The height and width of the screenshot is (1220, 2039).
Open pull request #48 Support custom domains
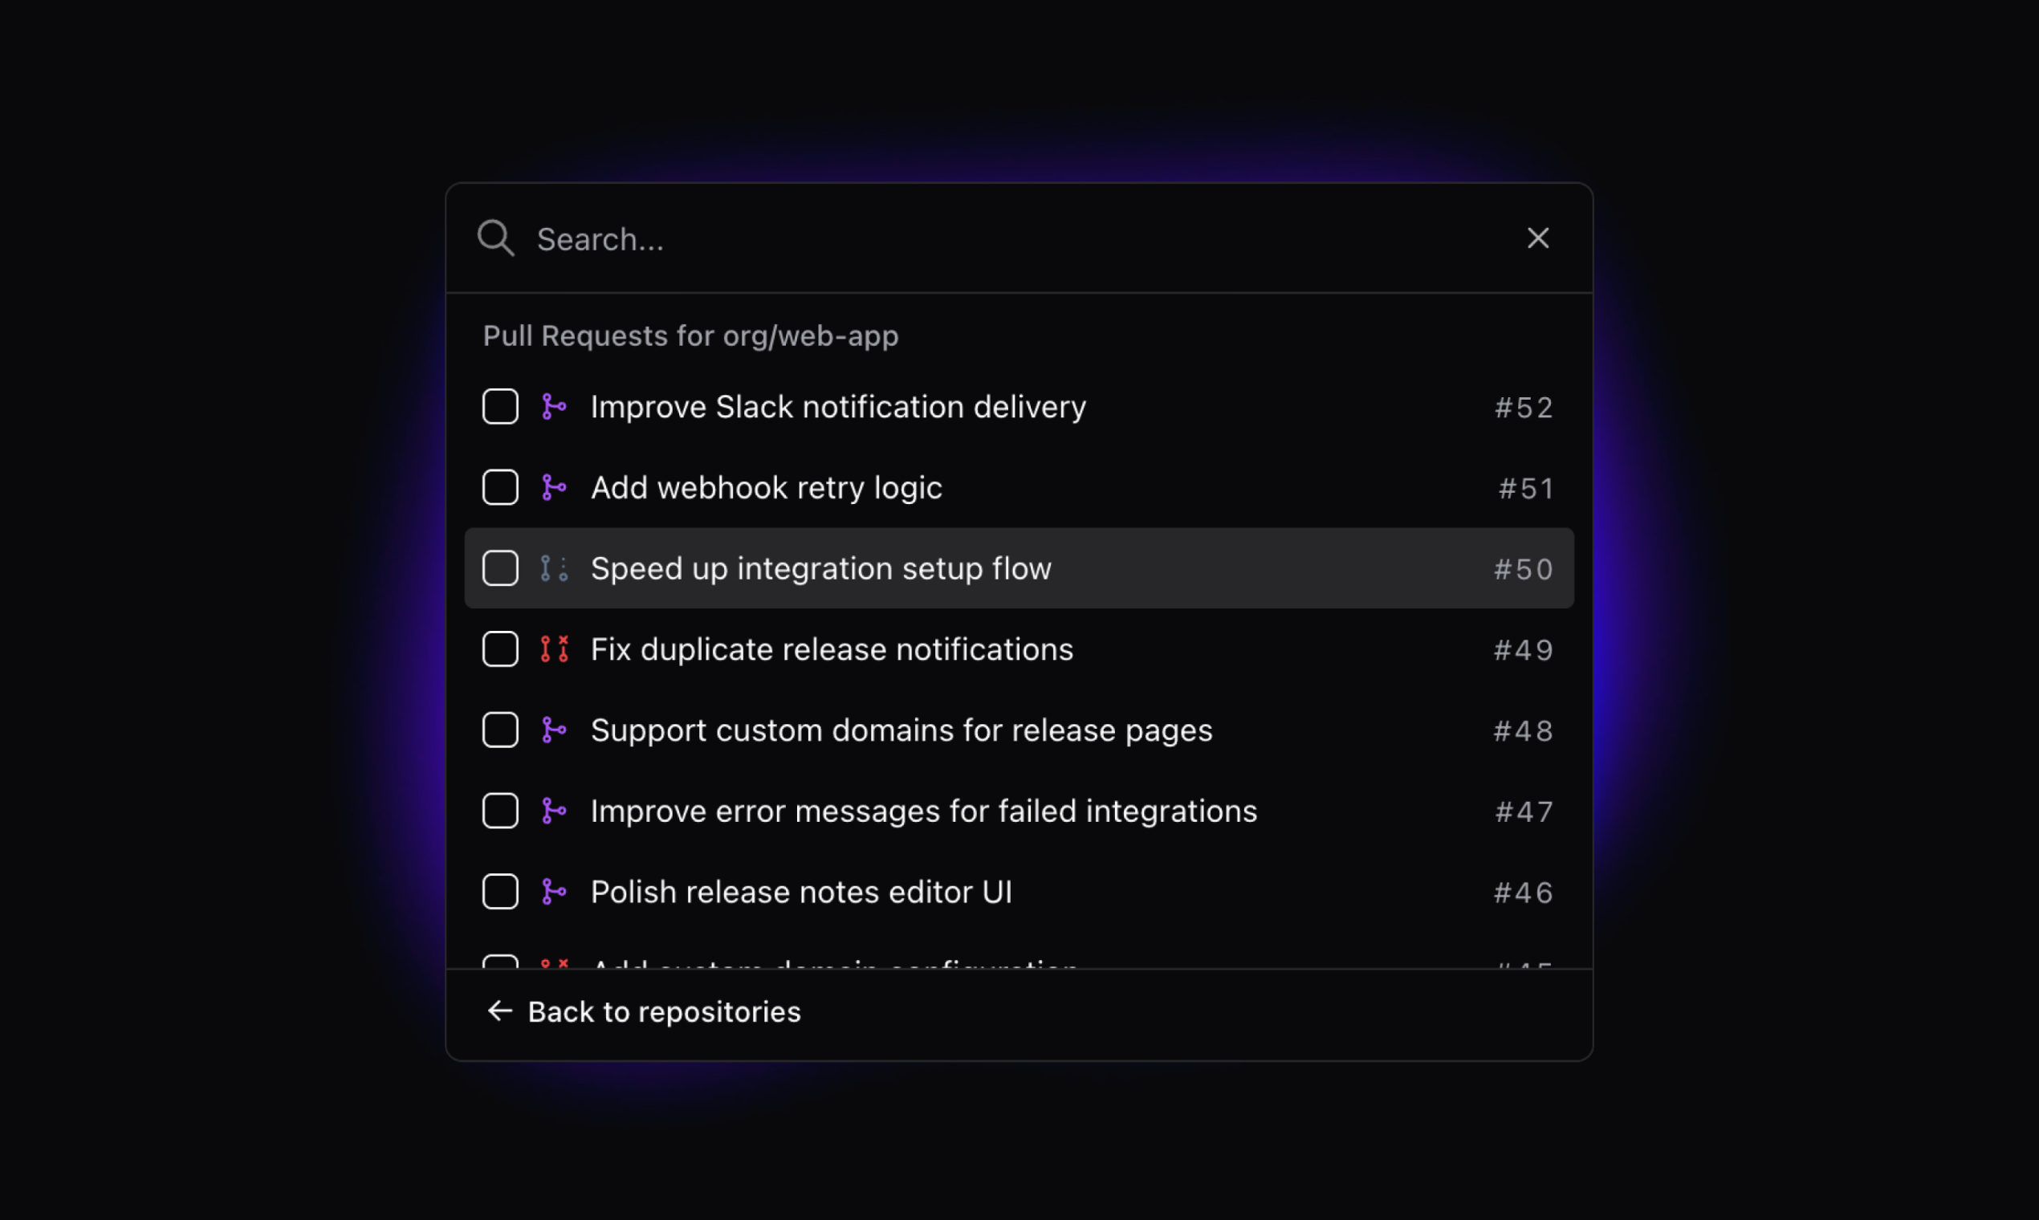click(900, 730)
